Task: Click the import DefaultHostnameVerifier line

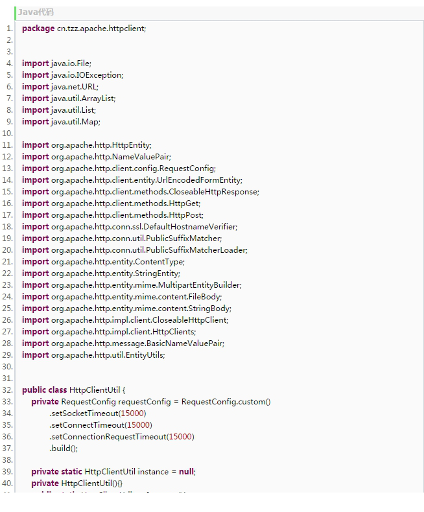Action: coord(130,227)
